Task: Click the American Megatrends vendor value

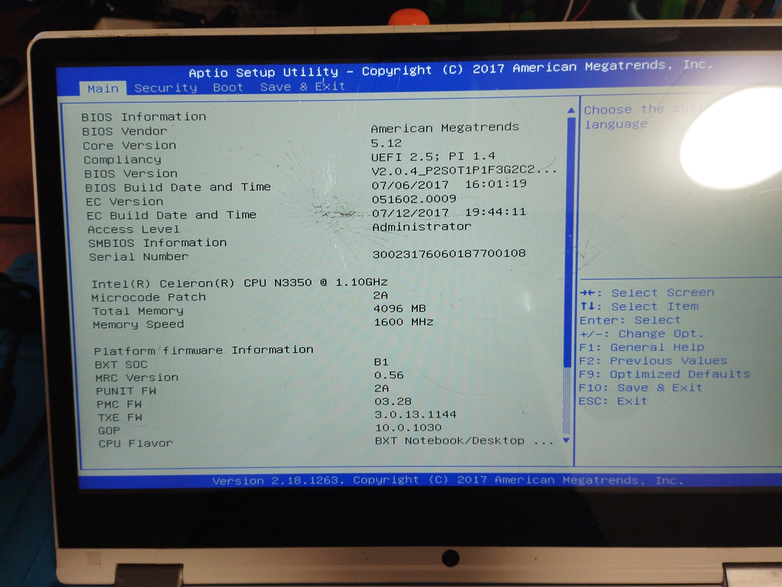Action: [x=445, y=128]
